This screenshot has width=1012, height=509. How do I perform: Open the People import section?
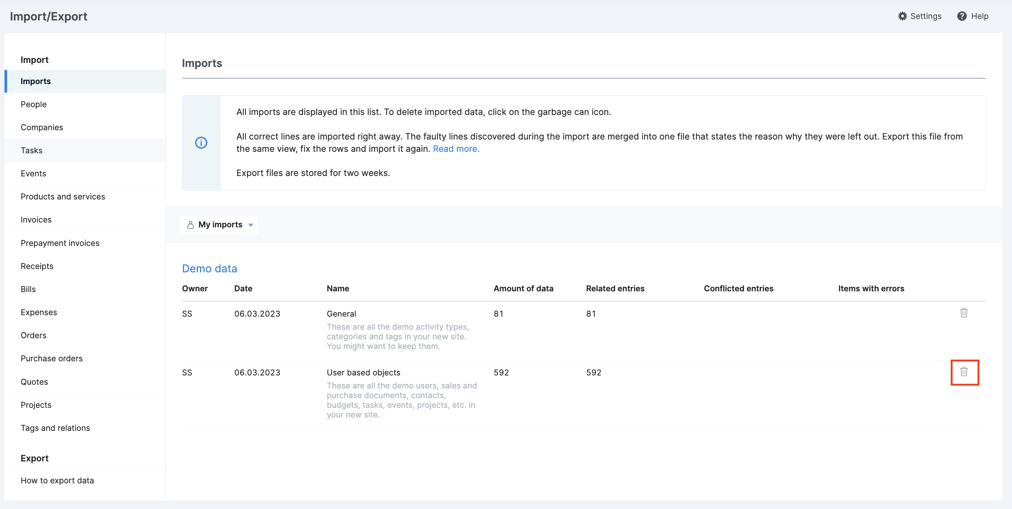[34, 104]
